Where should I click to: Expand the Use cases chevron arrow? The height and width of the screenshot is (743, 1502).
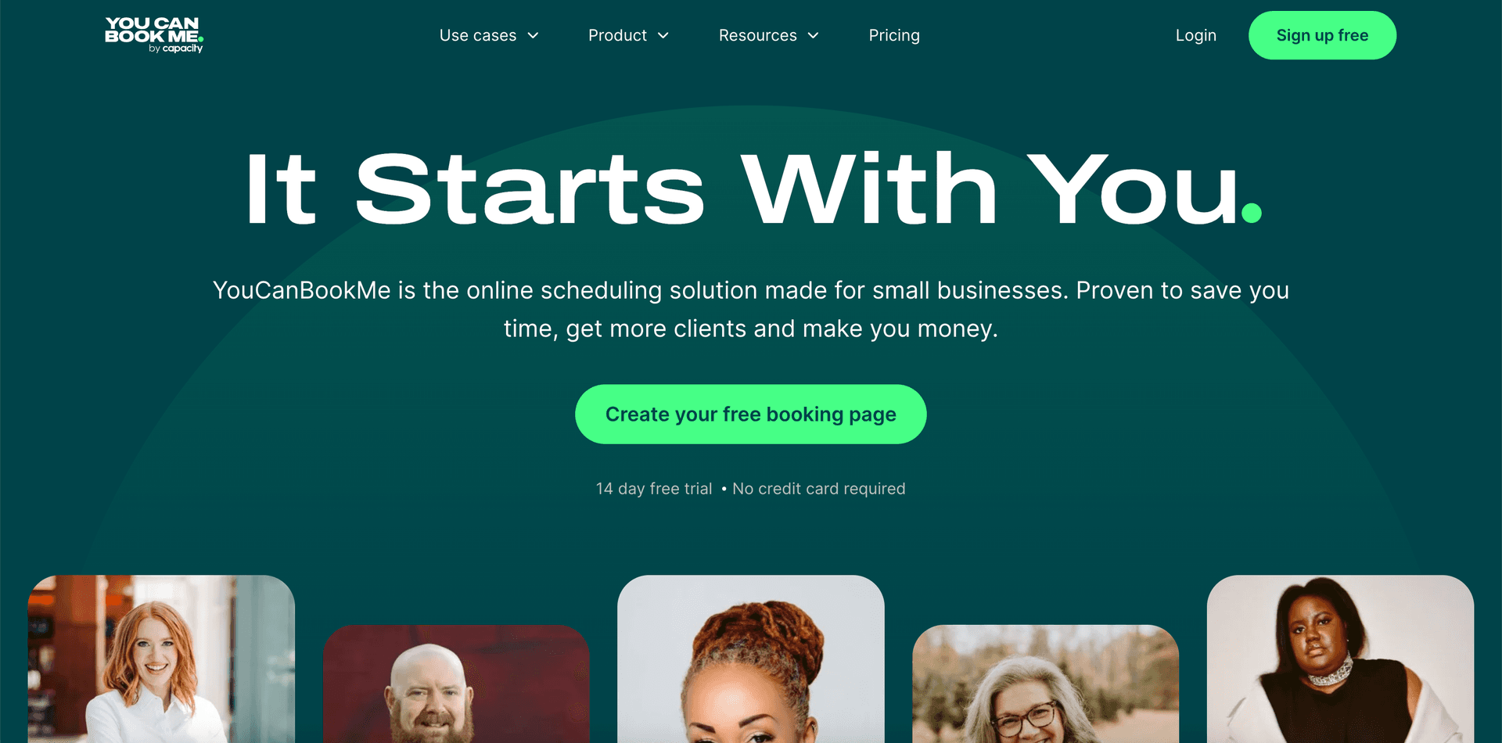[x=533, y=36]
